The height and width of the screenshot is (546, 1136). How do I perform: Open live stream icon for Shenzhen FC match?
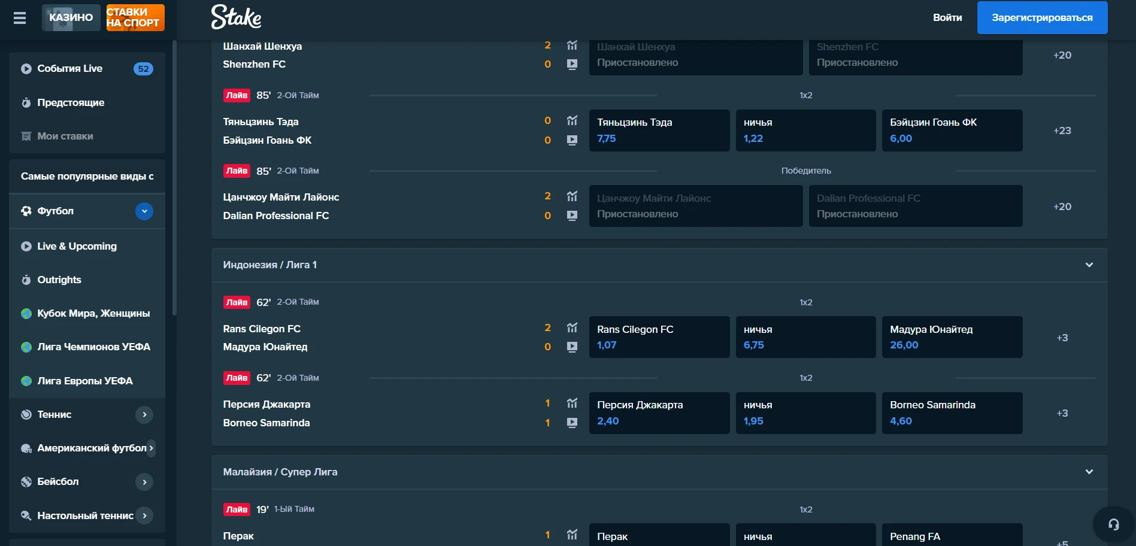572,64
